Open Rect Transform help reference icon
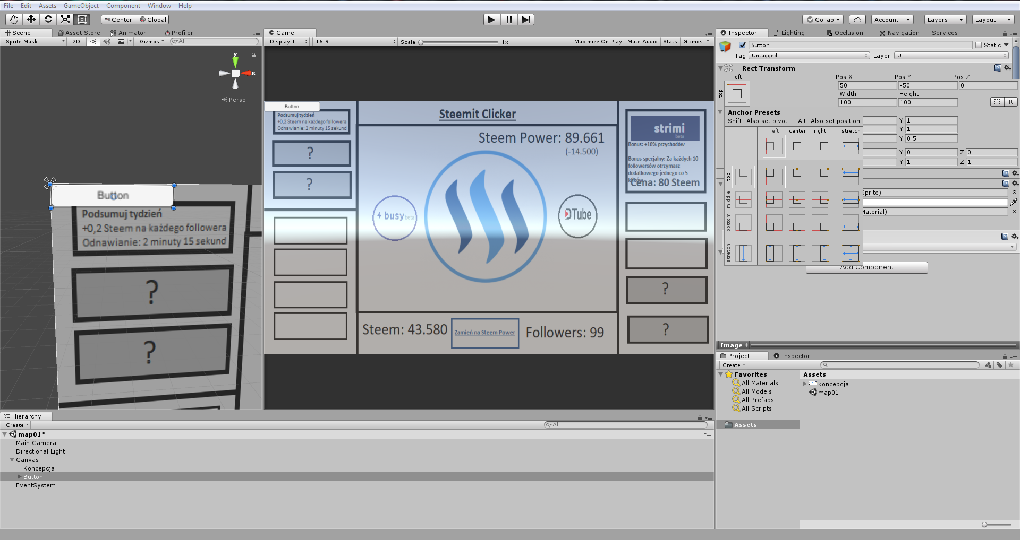 (x=998, y=68)
